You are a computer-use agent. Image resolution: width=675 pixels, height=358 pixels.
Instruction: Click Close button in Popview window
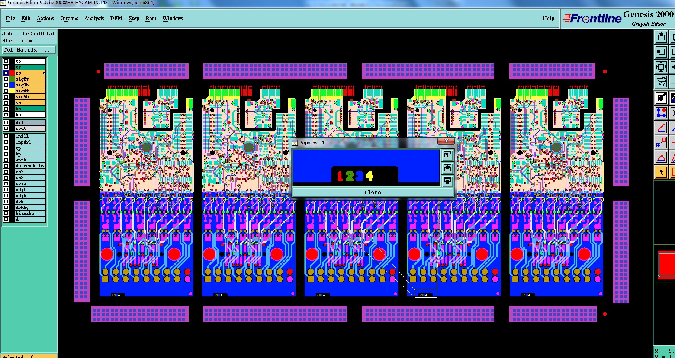coord(373,192)
